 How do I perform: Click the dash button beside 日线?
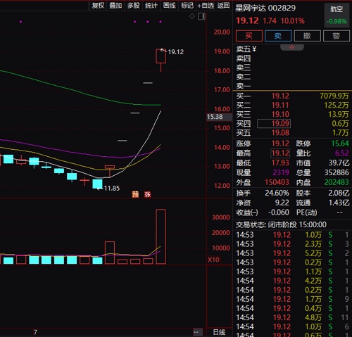pos(196,332)
